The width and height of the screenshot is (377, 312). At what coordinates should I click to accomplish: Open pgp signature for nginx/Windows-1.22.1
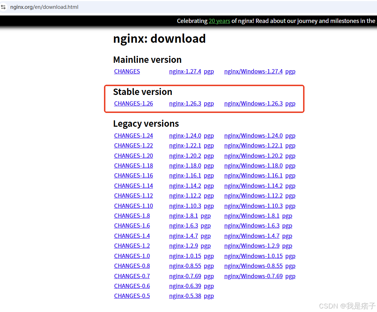pos(290,146)
